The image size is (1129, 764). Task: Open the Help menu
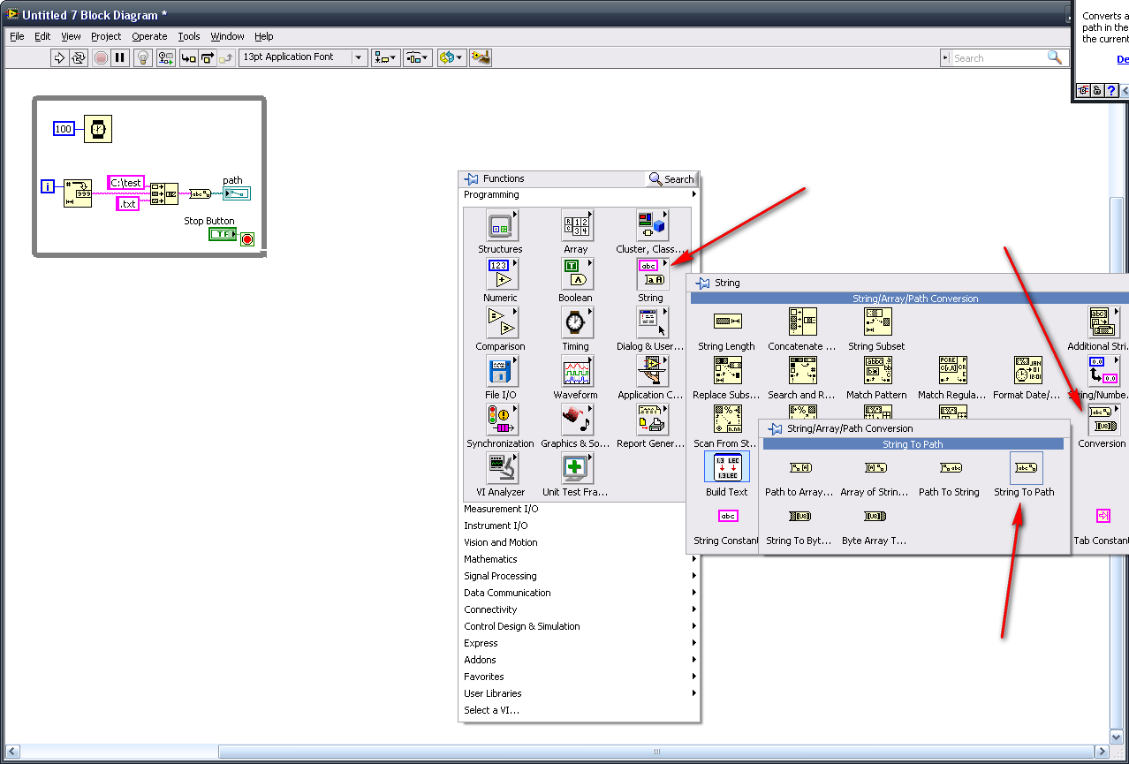point(264,36)
